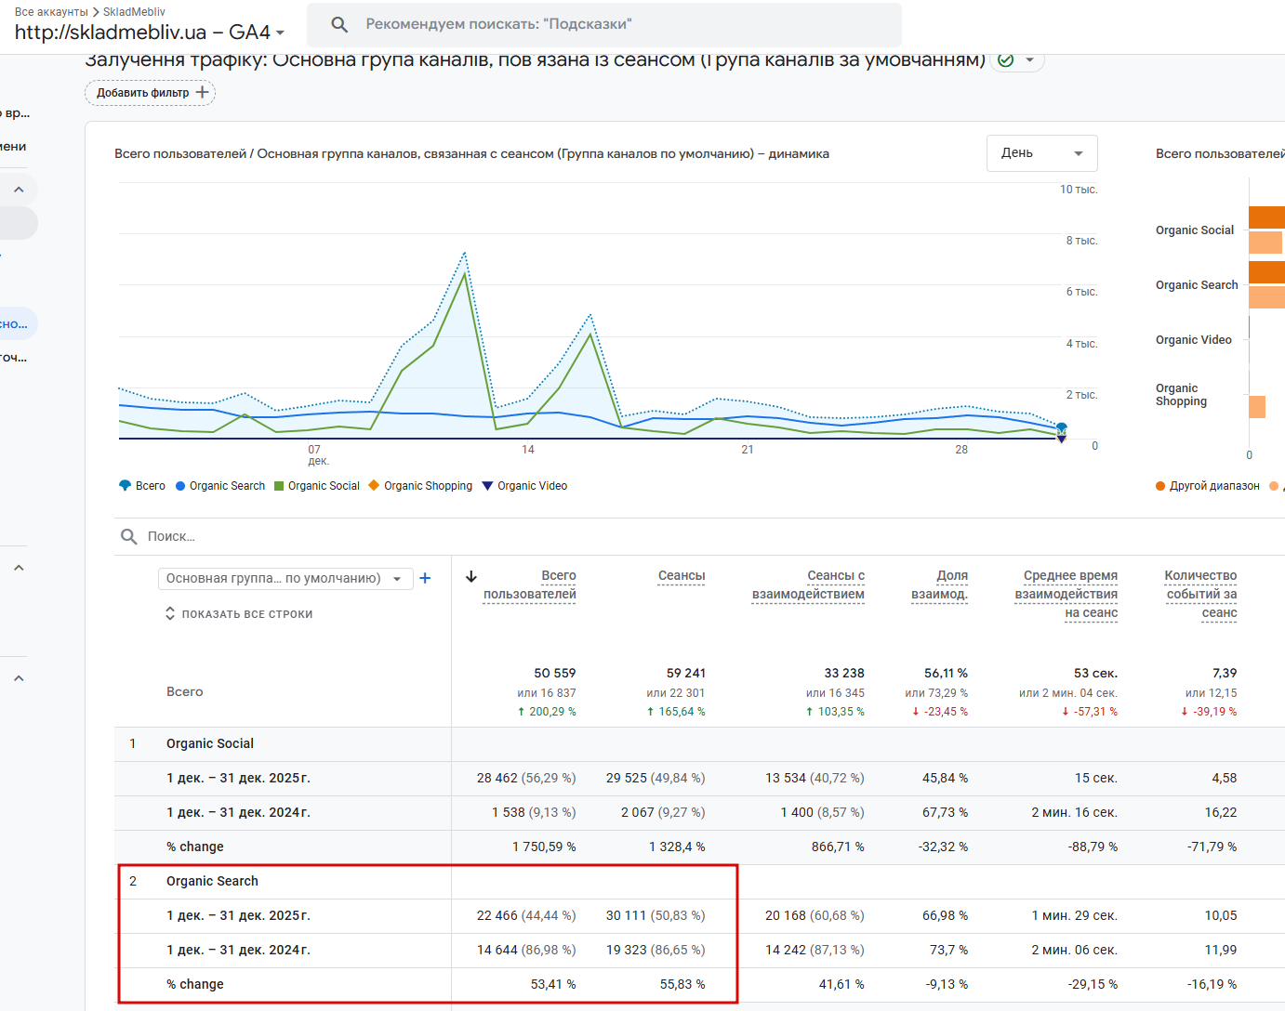Open Все аккаунты breadcrumb link
1285x1011 pixels.
click(x=51, y=12)
